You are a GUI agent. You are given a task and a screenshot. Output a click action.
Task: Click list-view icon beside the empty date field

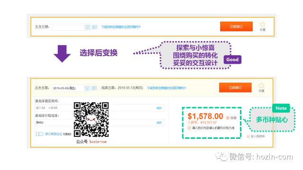point(95,27)
